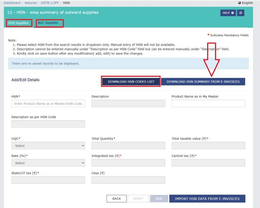Click Import HSN Data From E-Invoices
260x208 pixels.
point(207,199)
